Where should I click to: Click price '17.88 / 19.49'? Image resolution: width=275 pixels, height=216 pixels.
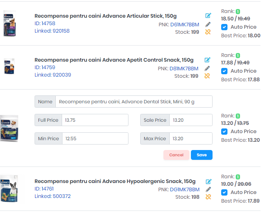[235, 62]
